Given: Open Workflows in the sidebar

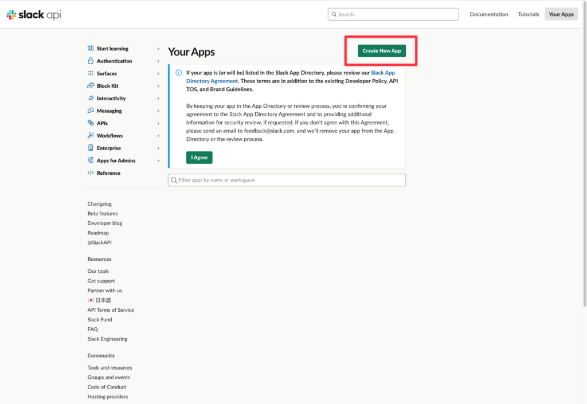Looking at the screenshot, I should click(x=109, y=136).
